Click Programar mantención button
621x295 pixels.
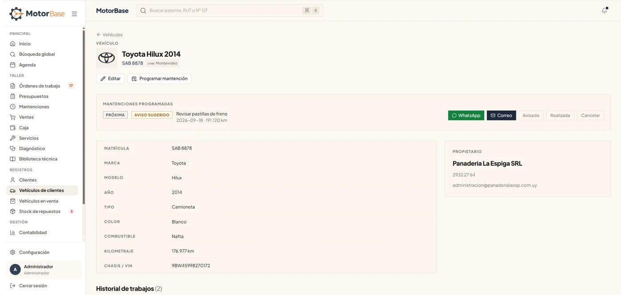coord(159,78)
